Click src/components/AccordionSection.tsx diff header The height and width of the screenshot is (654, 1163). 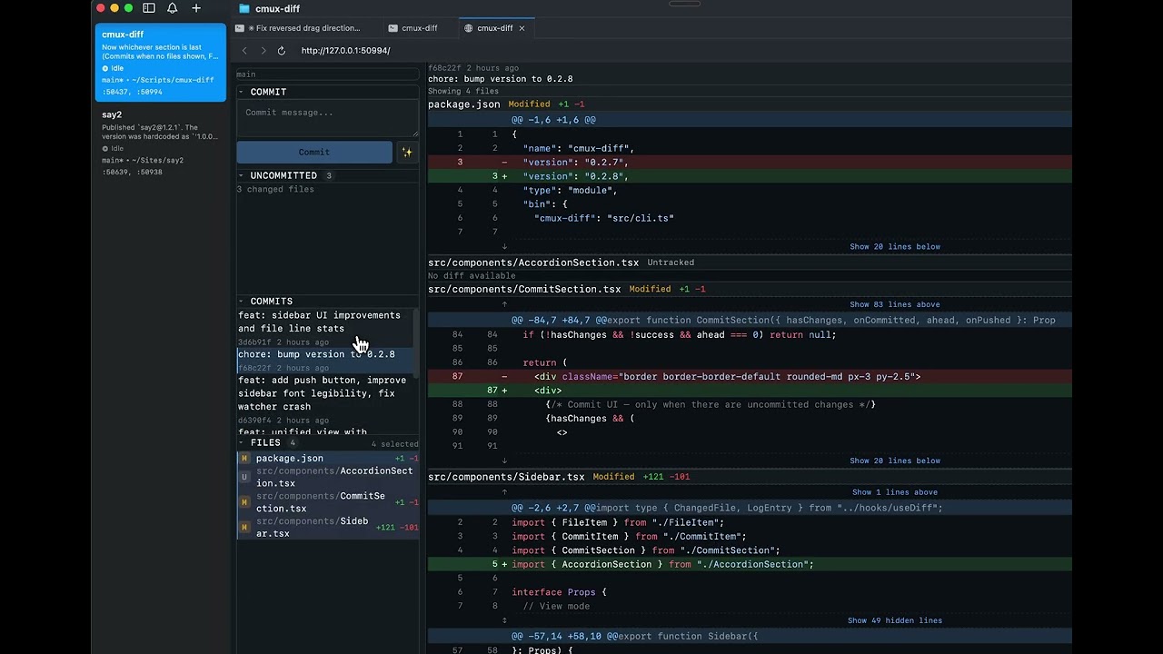tap(750, 263)
